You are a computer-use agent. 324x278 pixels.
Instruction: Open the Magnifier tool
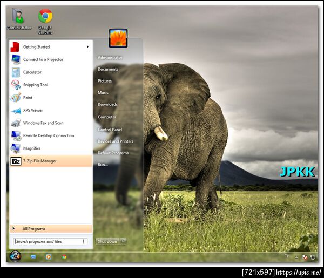[51, 148]
